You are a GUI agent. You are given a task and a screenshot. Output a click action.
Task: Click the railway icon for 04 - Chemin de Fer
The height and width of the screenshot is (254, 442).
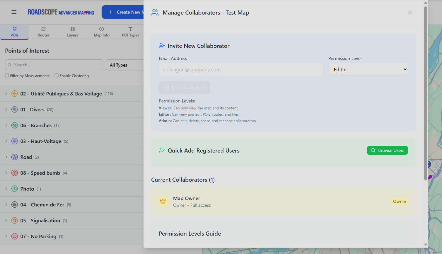coord(14,205)
